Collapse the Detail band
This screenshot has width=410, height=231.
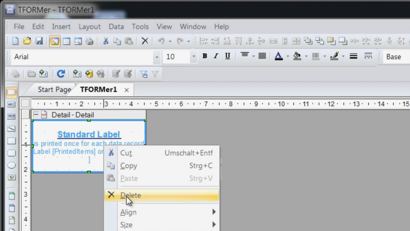36,115
